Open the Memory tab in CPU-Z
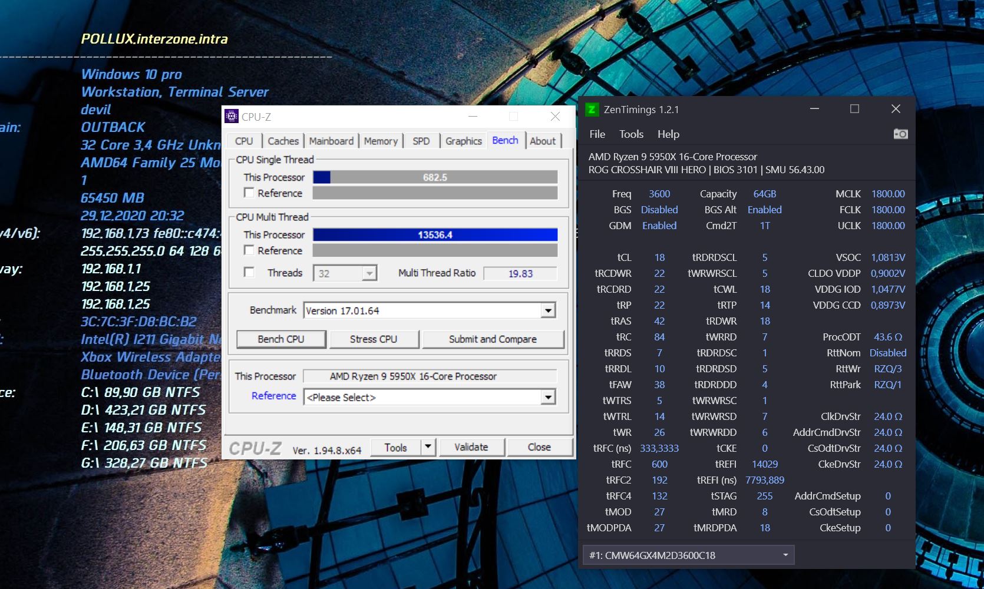This screenshot has height=589, width=984. pos(381,141)
